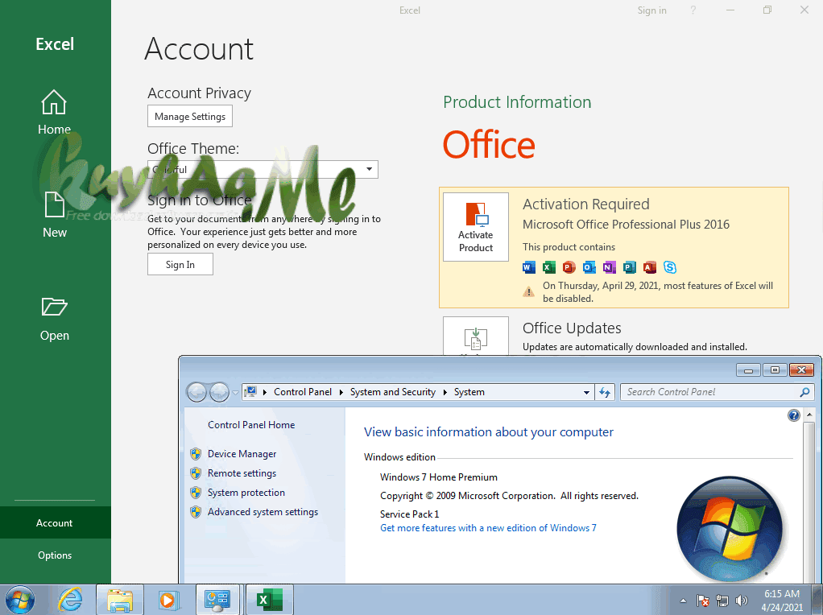The height and width of the screenshot is (615, 823).
Task: Open Control Panel help icon
Action: tap(794, 415)
